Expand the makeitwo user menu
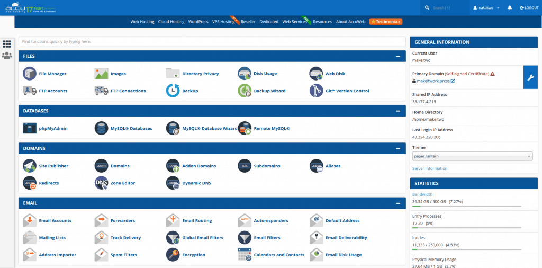Viewport: 542px width, 268px height. (486, 8)
